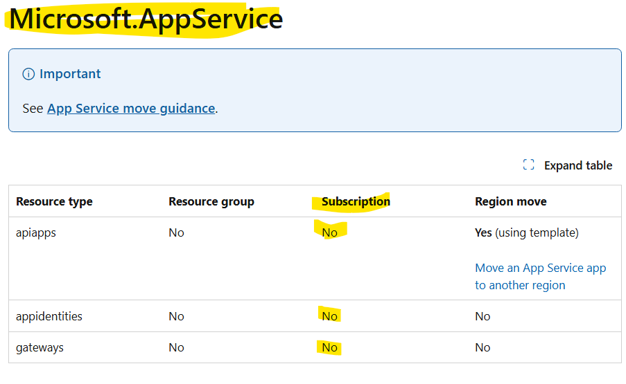
Task: Open Move an App Service app to another region link
Action: (540, 277)
